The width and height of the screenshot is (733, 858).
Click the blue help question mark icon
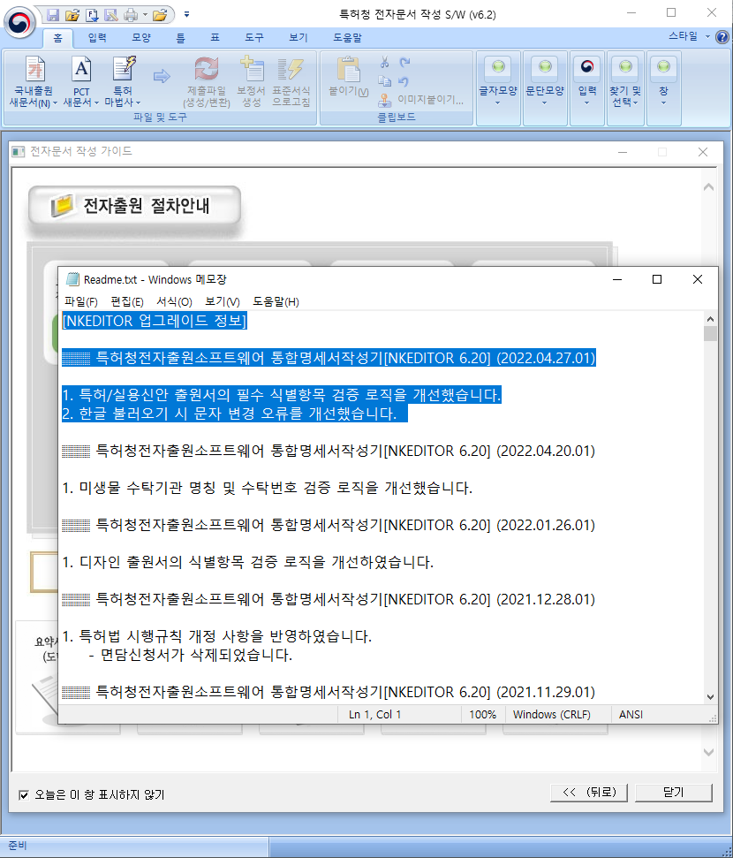point(722,37)
